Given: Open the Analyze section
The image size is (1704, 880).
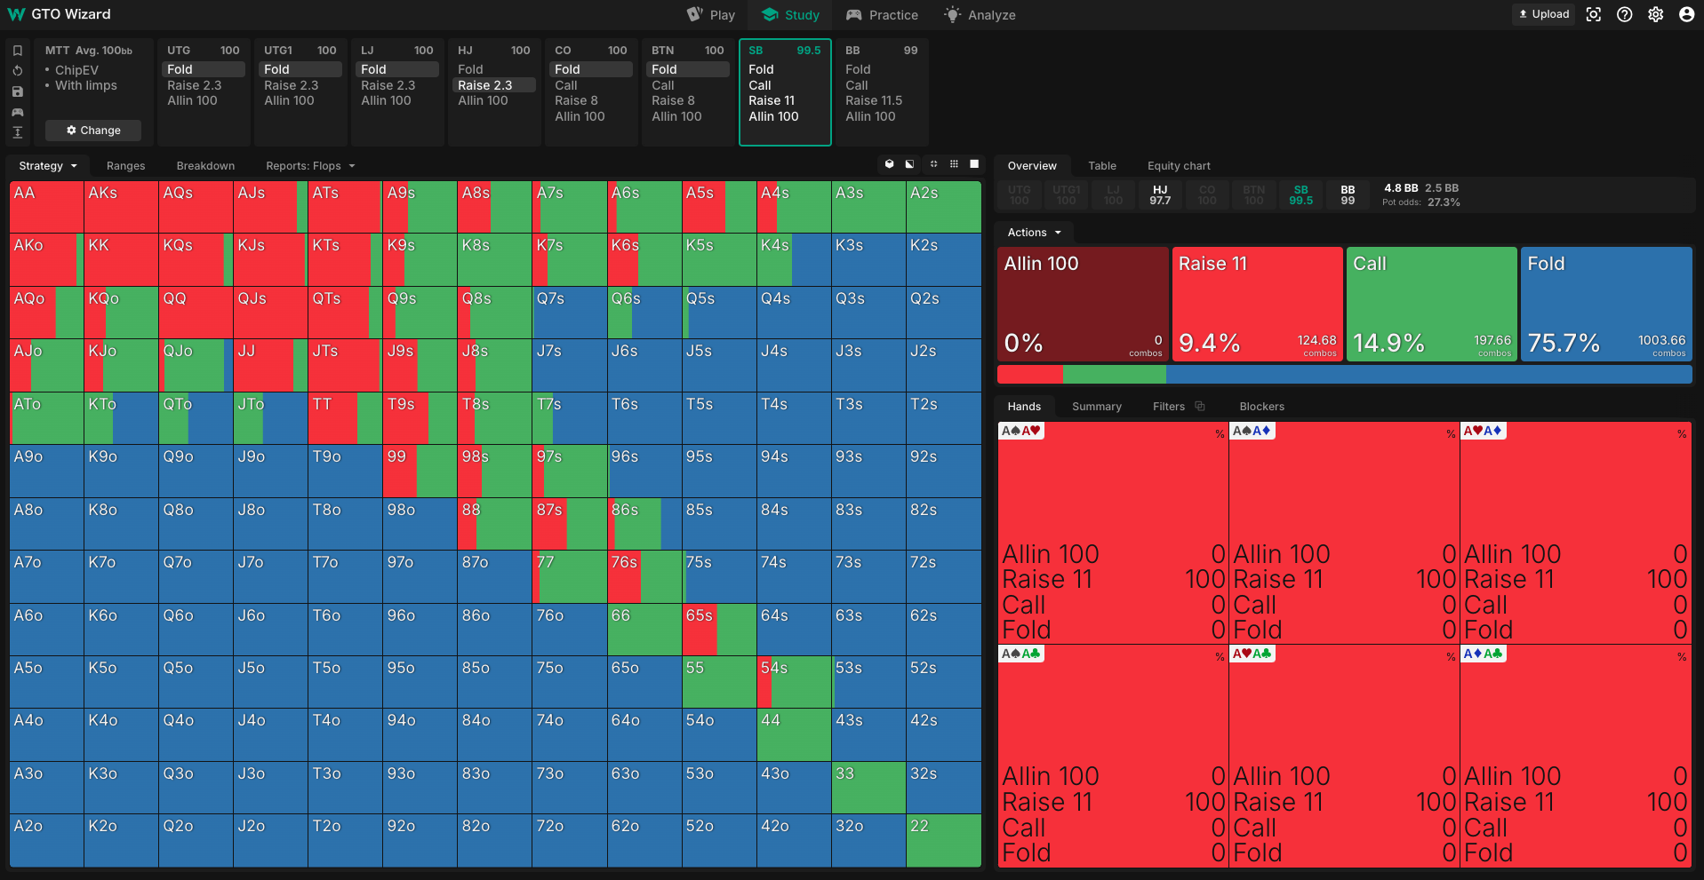Looking at the screenshot, I should tap(980, 15).
